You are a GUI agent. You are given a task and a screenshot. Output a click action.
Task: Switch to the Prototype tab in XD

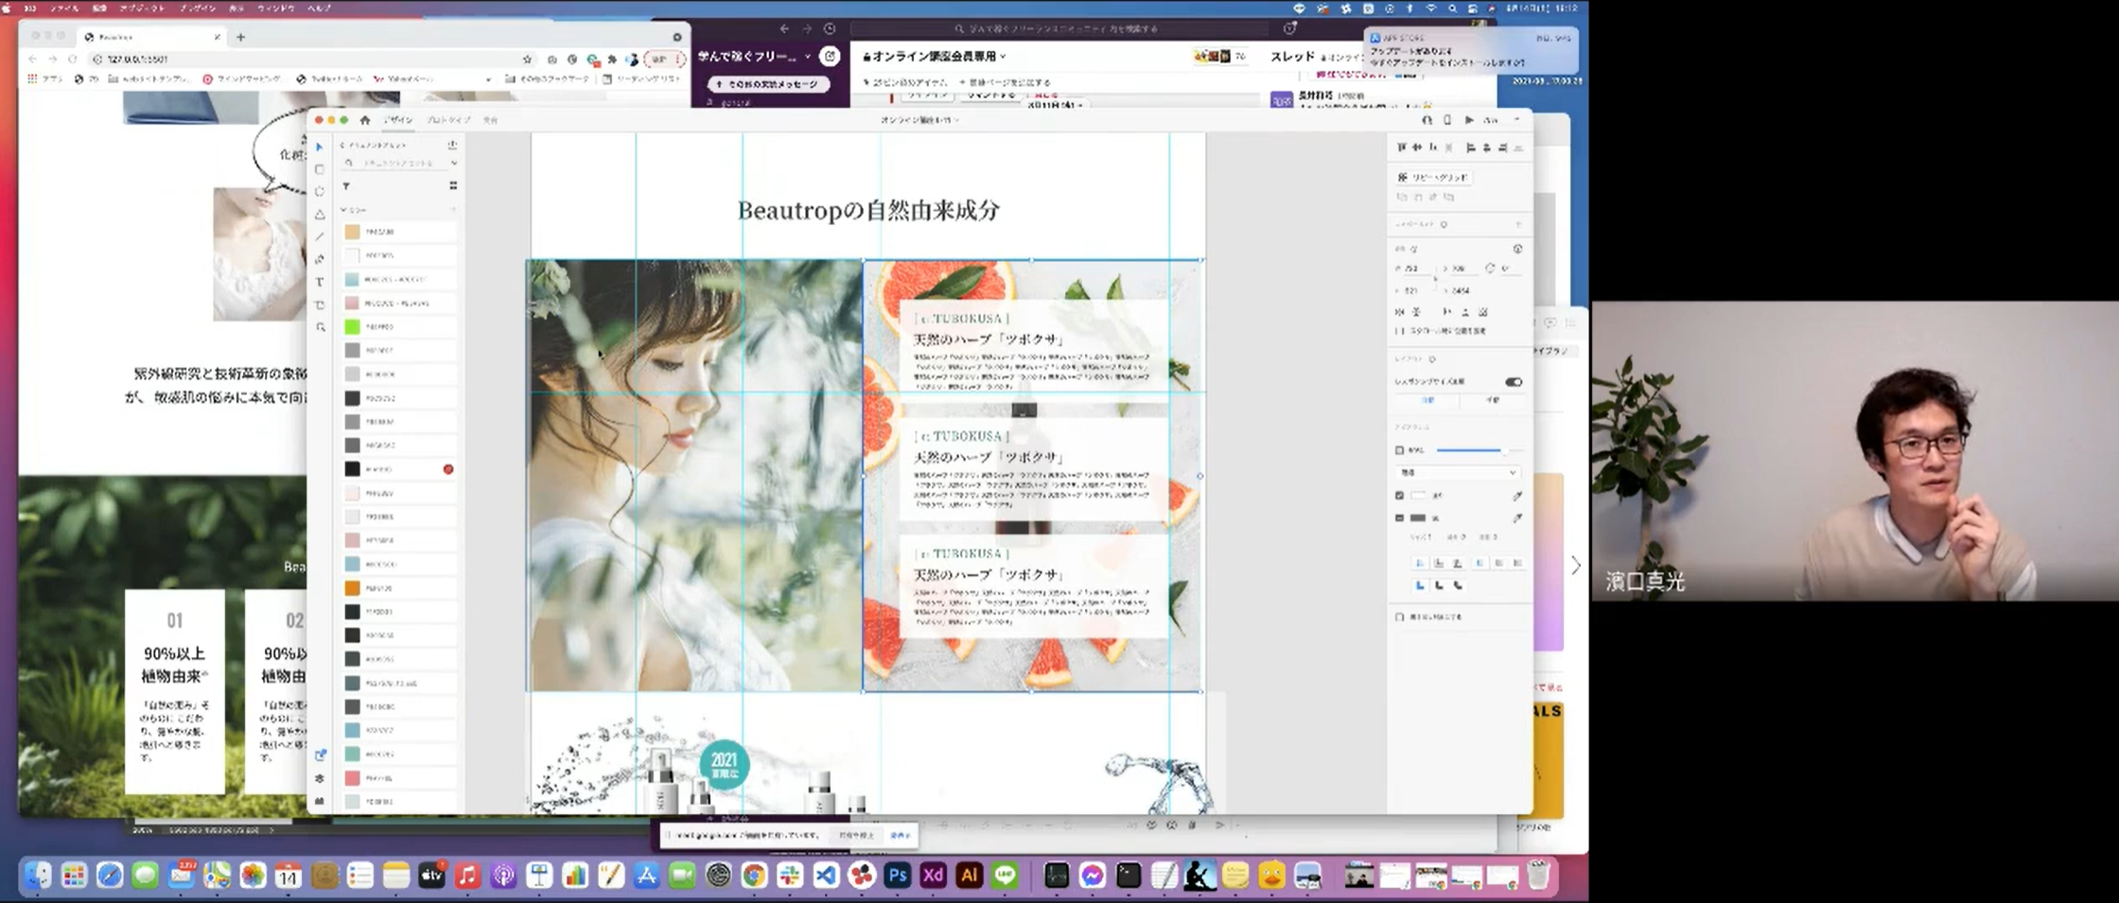click(x=448, y=120)
